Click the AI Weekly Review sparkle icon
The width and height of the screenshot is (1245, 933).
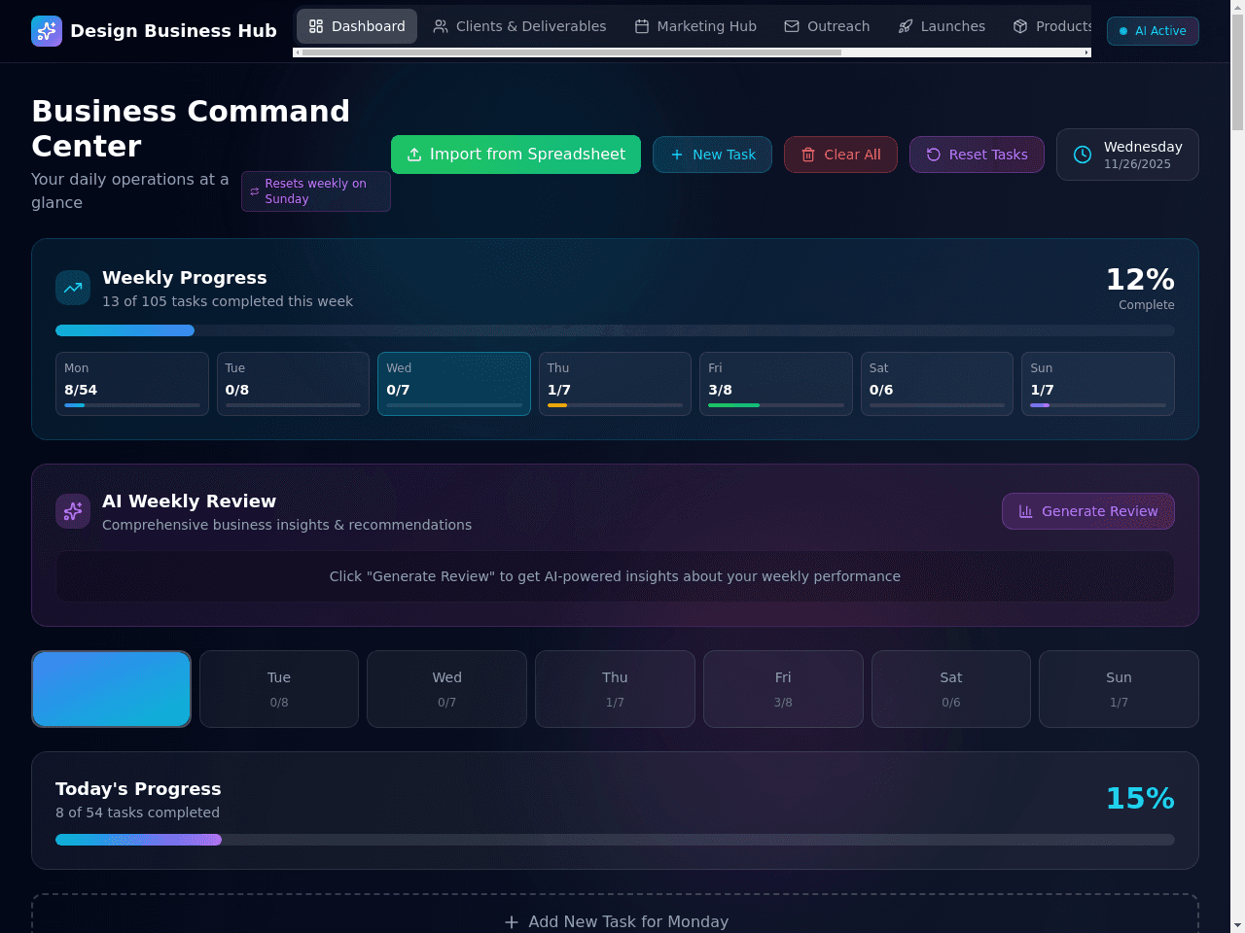click(73, 511)
